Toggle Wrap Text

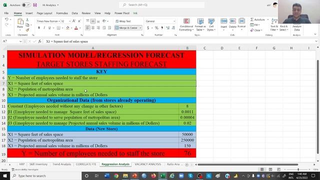(x=123, y=21)
